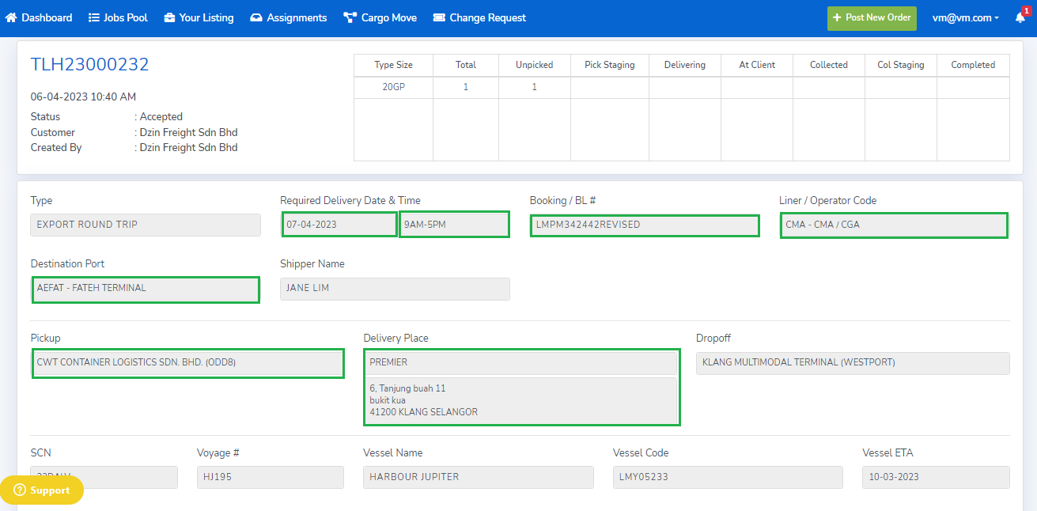
Task: Click the Shipper Name field
Action: coord(395,289)
